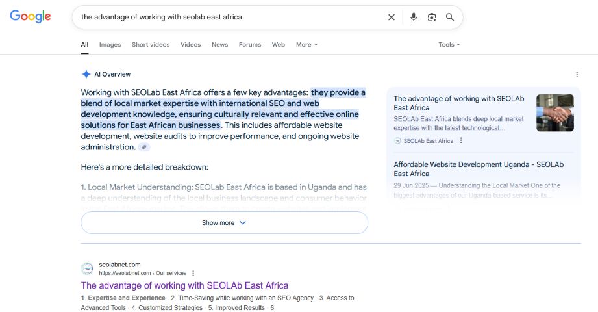This screenshot has width=598, height=312.
Task: Open sidebar card 'The advantage of working with SEOLAb'
Action: point(459,103)
